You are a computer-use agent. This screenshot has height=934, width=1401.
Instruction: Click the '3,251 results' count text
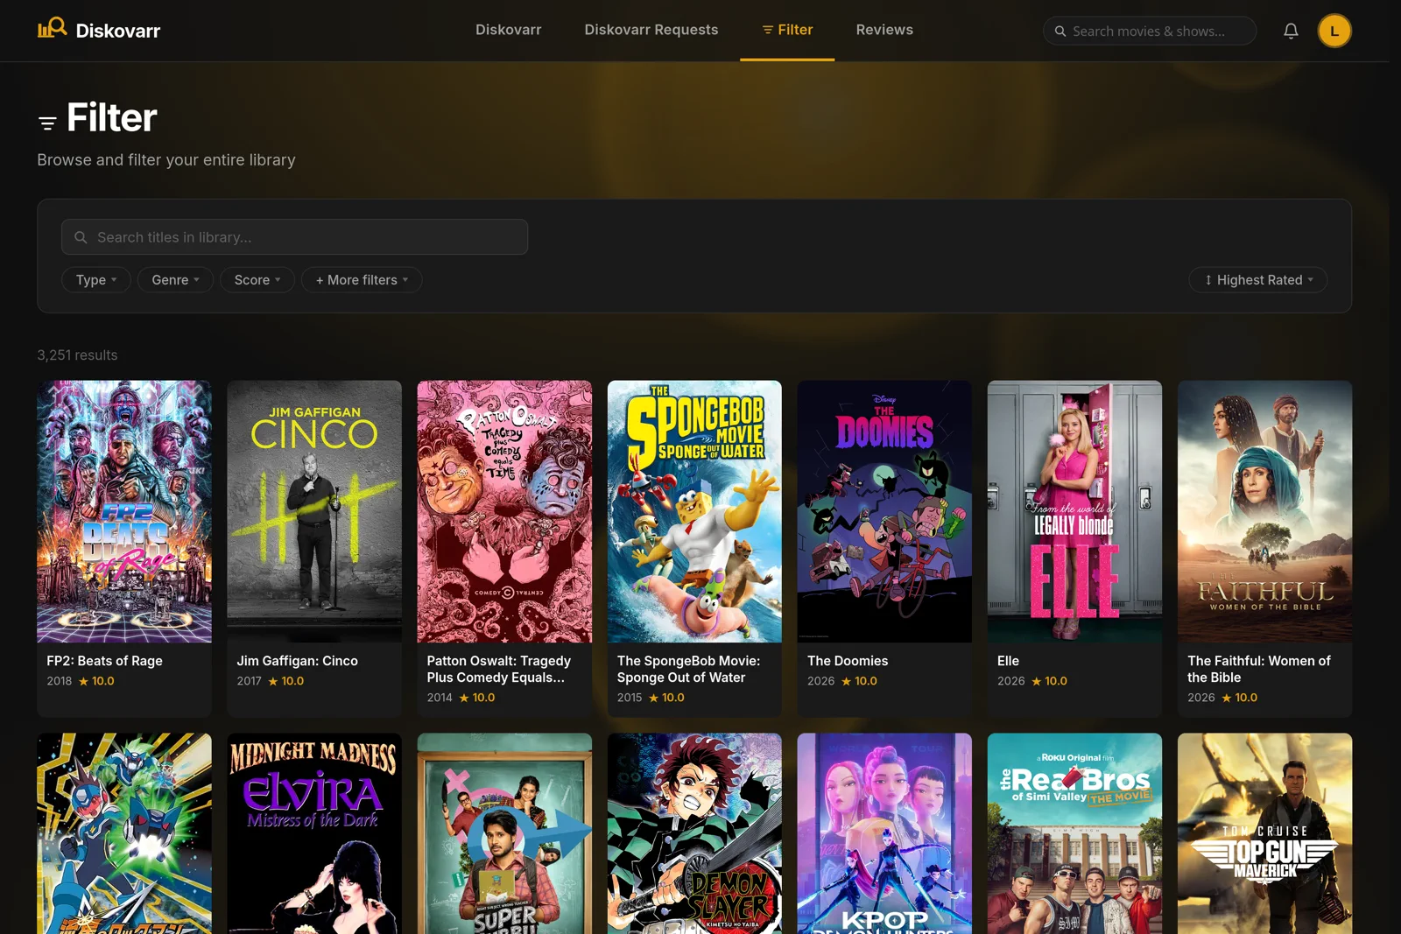(x=77, y=355)
